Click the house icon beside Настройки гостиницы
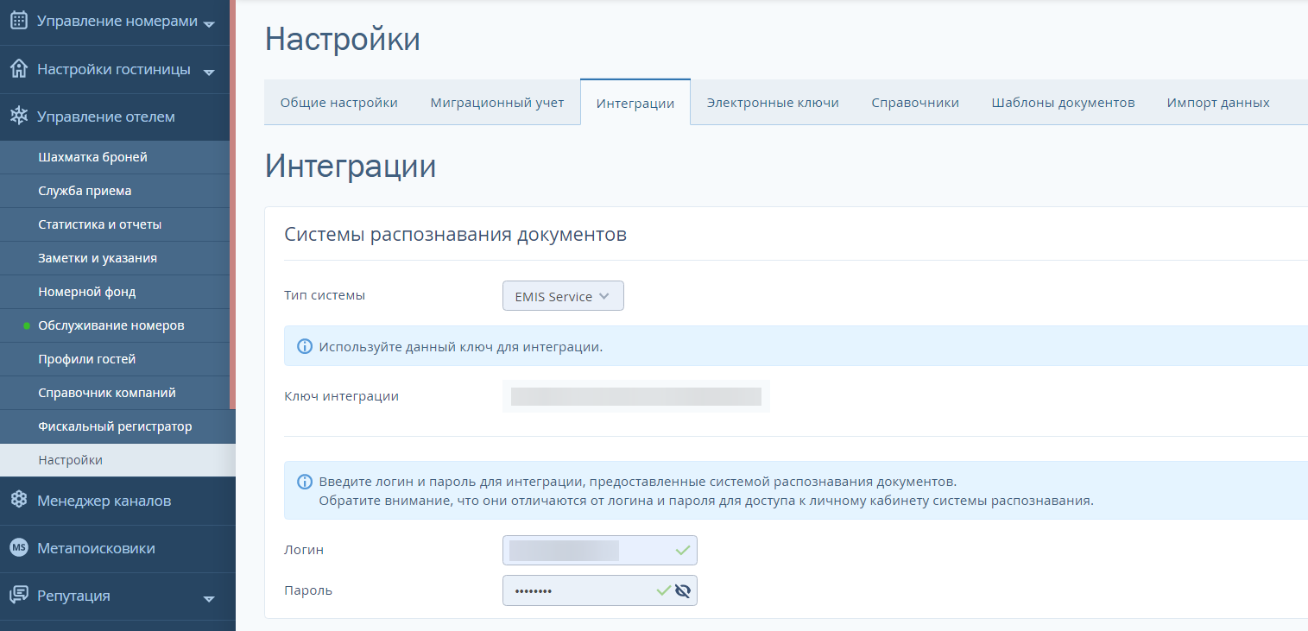The width and height of the screenshot is (1308, 631). 18,69
